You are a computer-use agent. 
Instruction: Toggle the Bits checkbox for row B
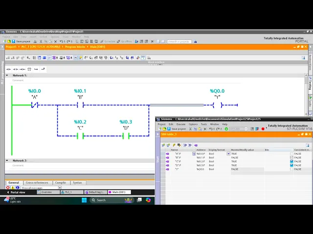point(291,157)
